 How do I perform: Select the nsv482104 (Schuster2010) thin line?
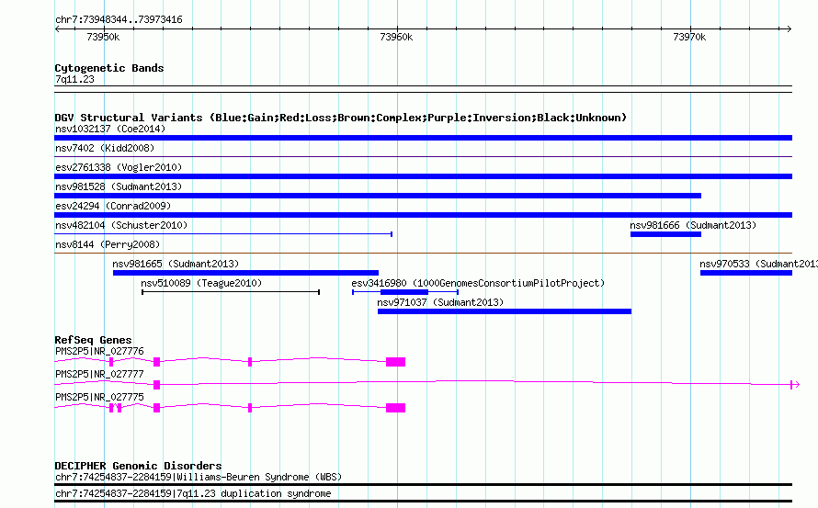[223, 234]
